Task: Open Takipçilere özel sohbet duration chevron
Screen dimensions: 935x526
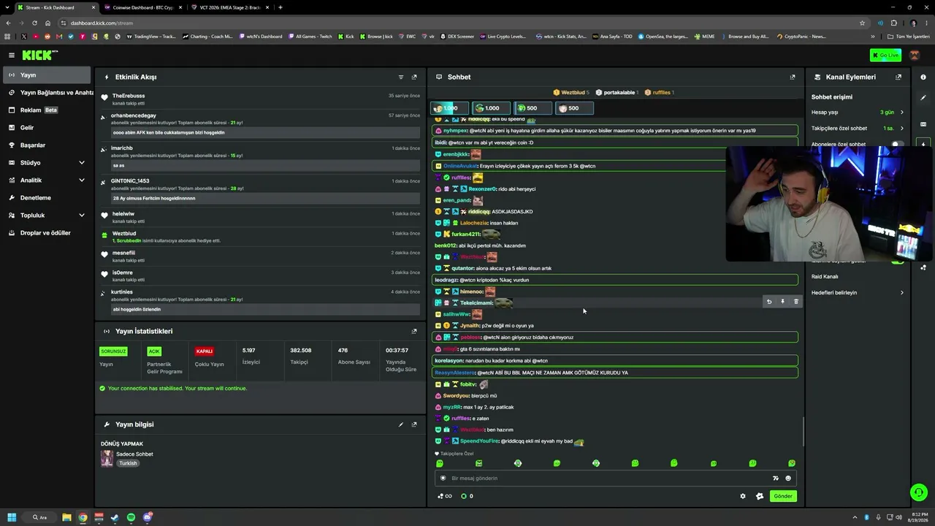Action: pyautogui.click(x=902, y=129)
